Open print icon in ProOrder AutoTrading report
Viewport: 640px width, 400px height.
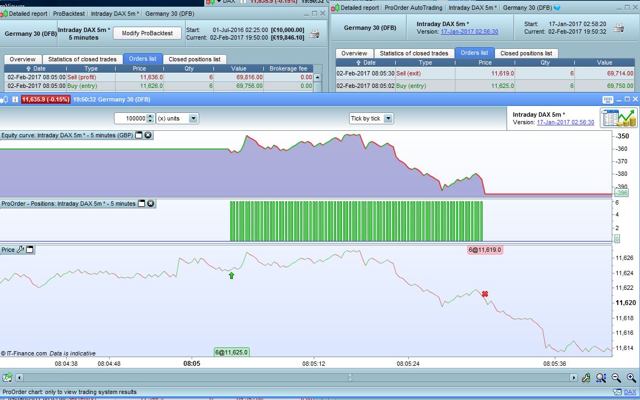(619, 28)
